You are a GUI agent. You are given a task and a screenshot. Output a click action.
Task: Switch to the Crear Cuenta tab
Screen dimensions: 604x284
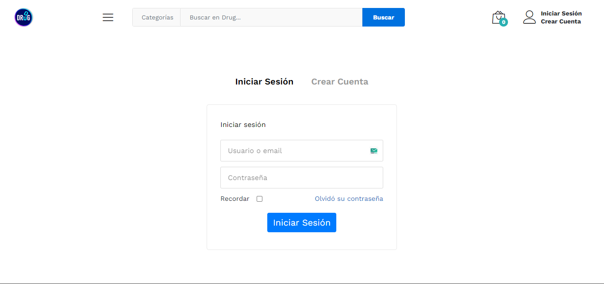tap(339, 82)
